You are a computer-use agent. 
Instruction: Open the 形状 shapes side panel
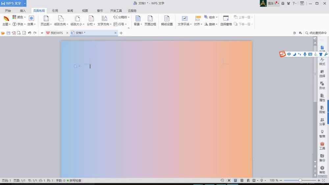(322, 86)
